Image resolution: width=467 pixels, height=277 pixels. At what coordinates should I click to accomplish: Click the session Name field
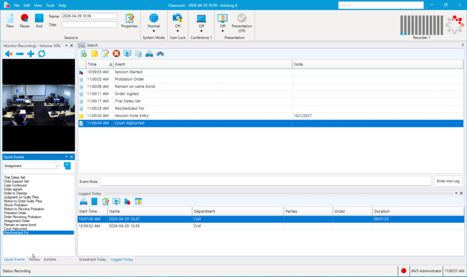click(x=89, y=16)
